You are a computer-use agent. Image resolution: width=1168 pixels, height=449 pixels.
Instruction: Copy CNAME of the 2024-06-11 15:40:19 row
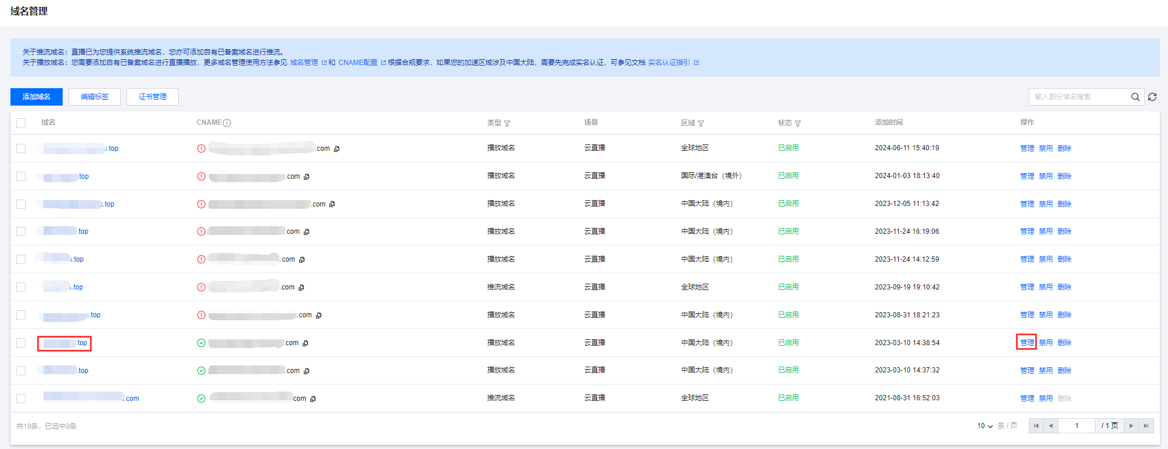click(x=337, y=149)
